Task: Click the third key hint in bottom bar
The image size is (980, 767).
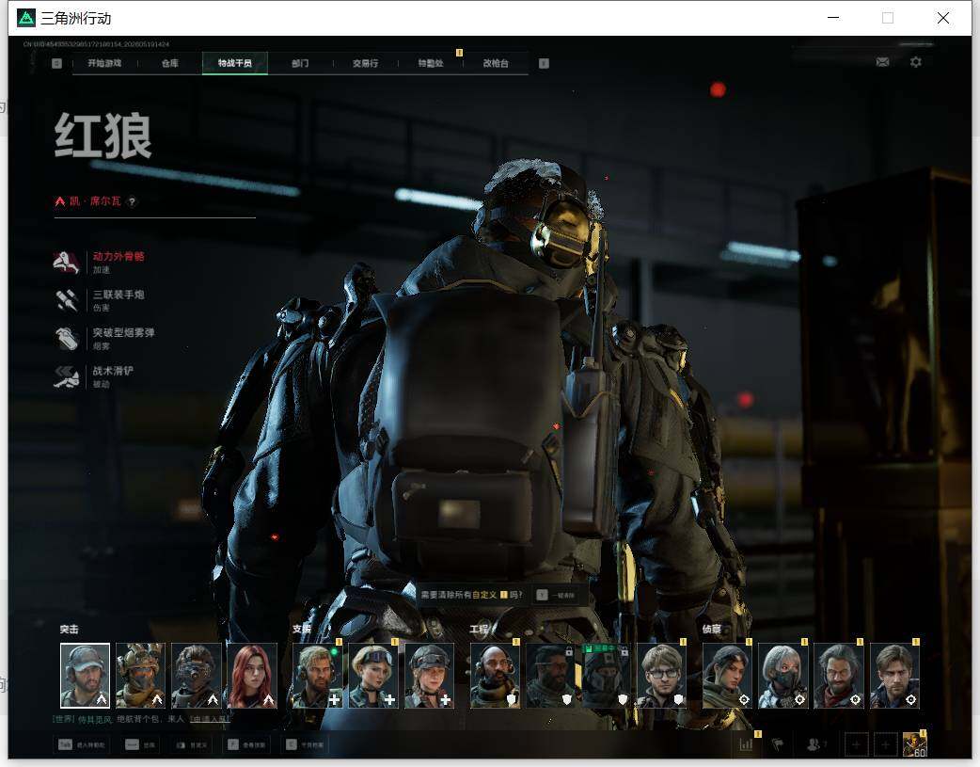Action: point(181,744)
